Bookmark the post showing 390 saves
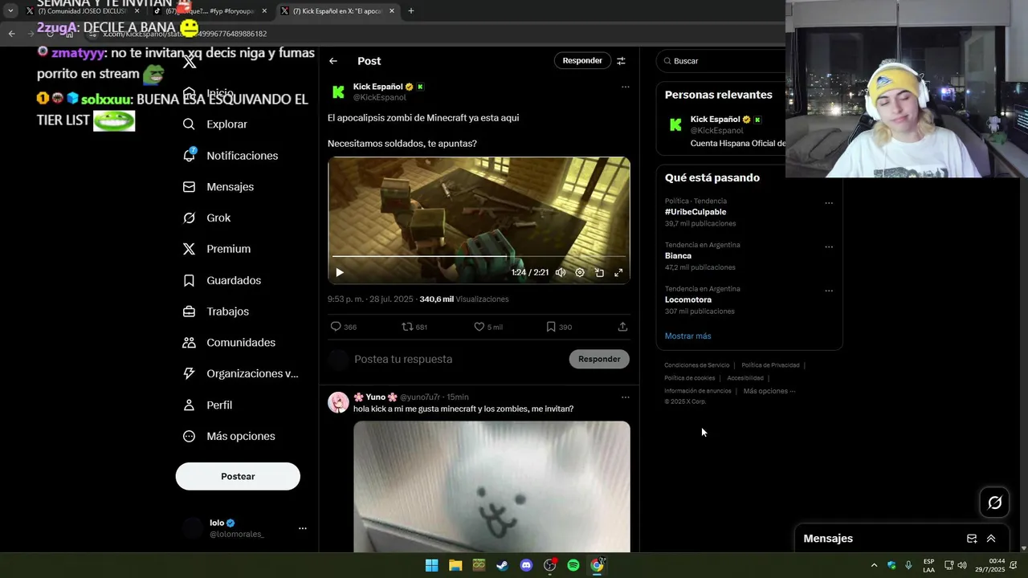1028x578 pixels. coord(559,327)
